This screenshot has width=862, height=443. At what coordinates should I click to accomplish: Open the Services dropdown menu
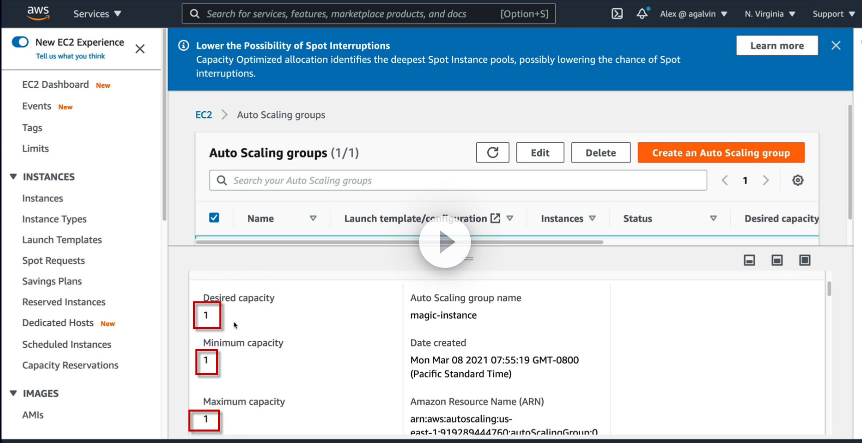(97, 14)
